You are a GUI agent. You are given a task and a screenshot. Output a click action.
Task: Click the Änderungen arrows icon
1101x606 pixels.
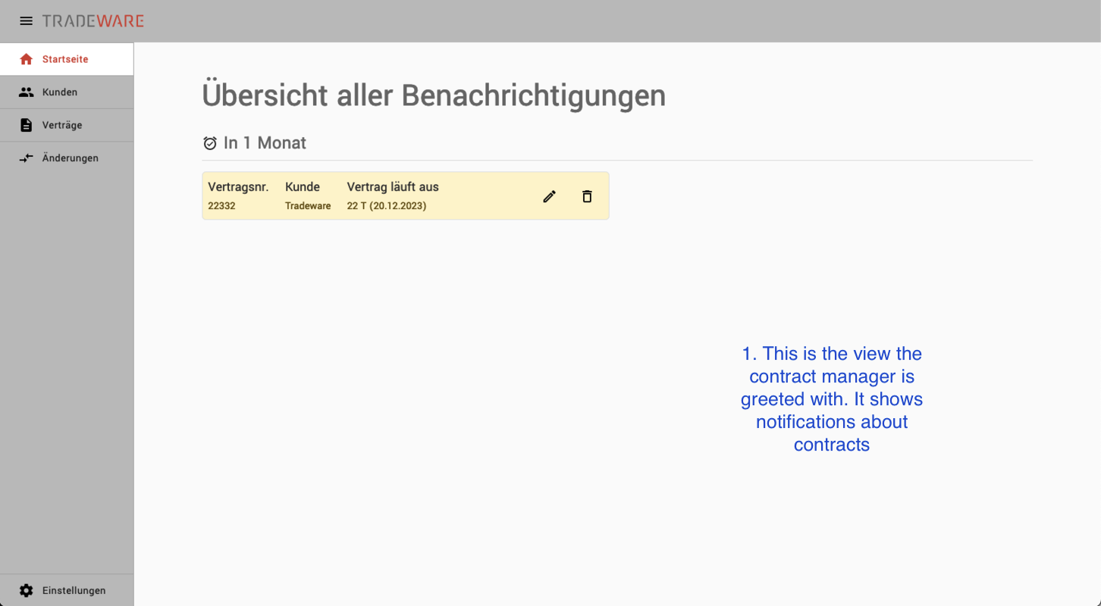27,158
